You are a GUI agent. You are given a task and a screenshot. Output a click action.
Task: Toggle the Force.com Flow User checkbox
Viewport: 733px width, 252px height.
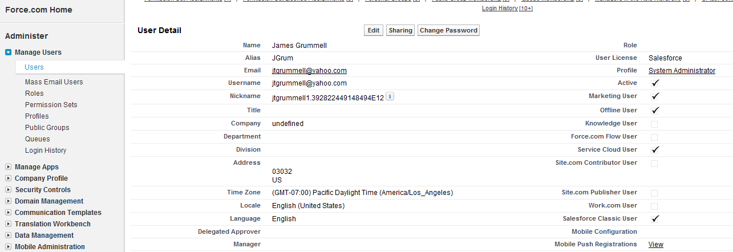click(654, 137)
